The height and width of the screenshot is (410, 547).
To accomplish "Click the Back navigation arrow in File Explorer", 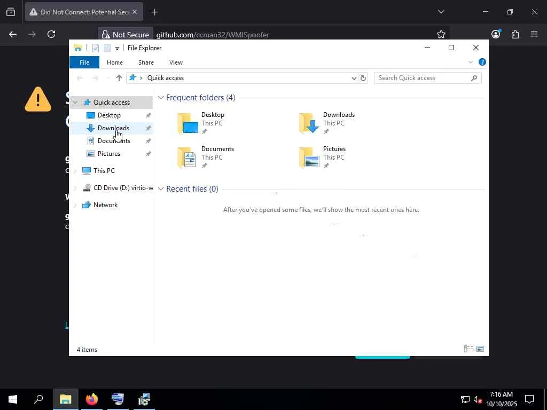I will pyautogui.click(x=80, y=78).
